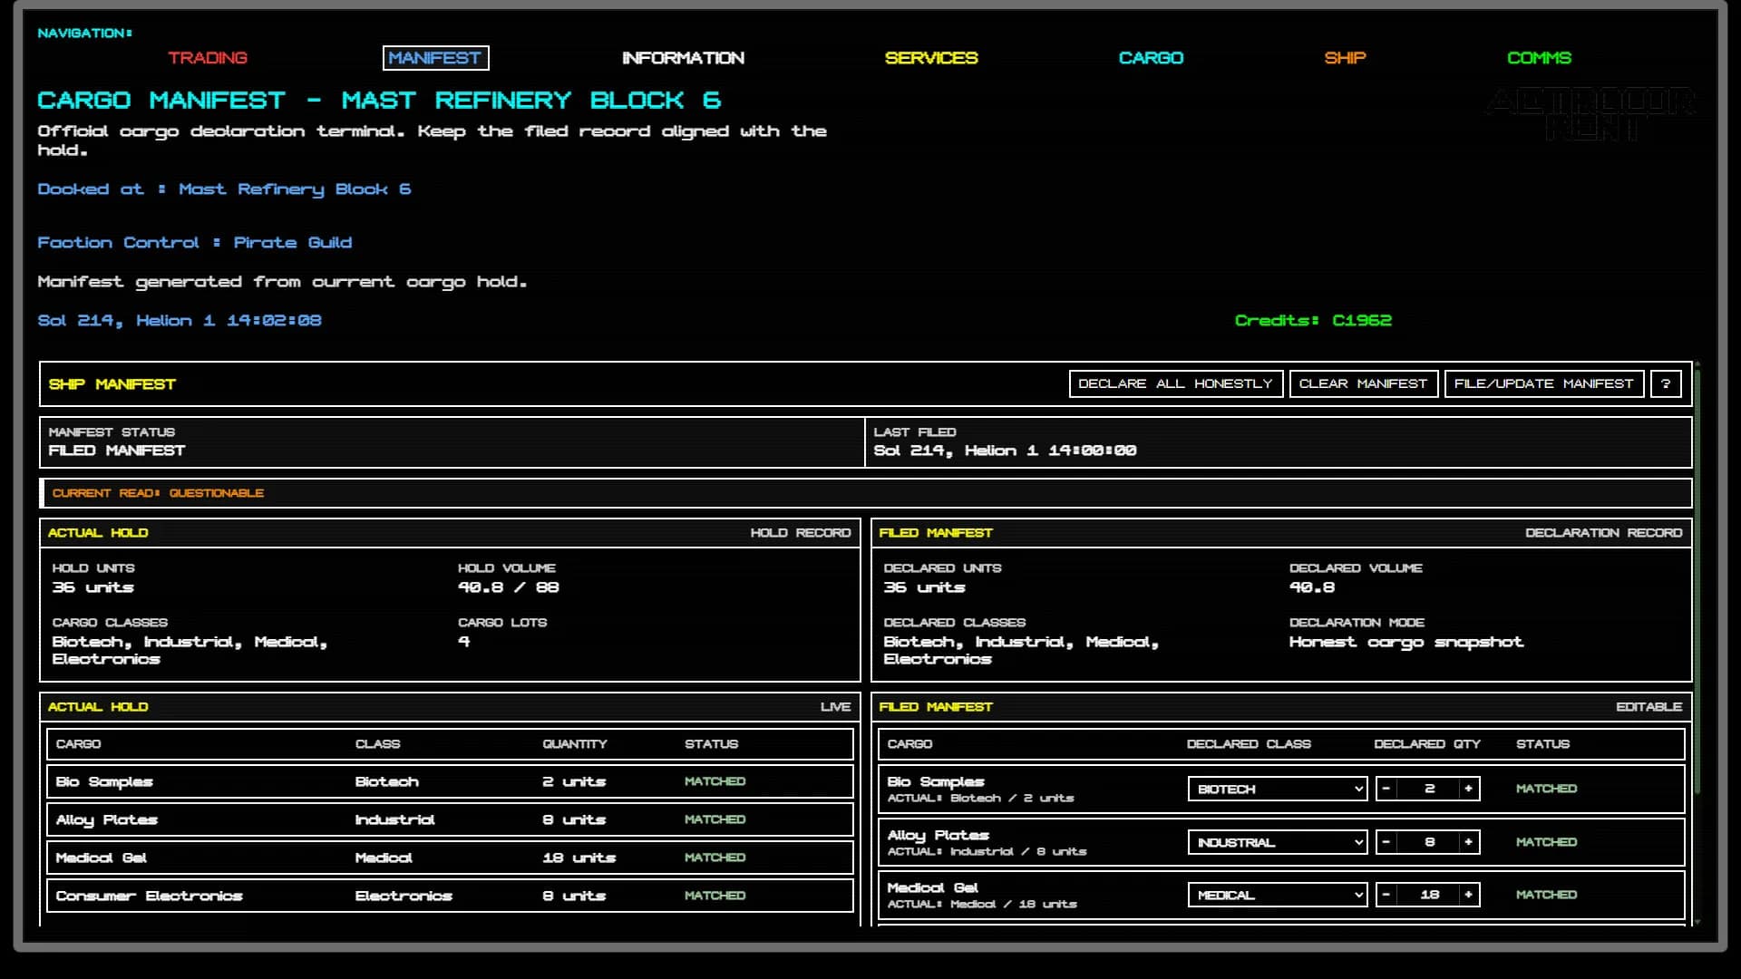Viewport: 1741px width, 979px height.
Task: Click 'Current Read: Questionable' status bar
Action: (866, 493)
